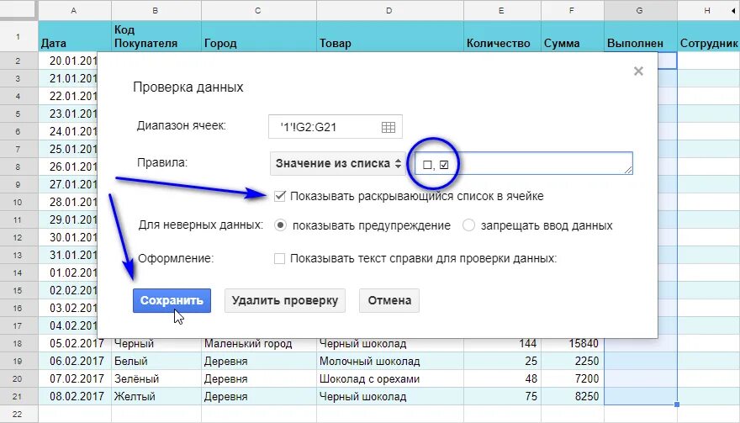
Task: Click cell with date 06.02.2017
Action: pos(75,361)
